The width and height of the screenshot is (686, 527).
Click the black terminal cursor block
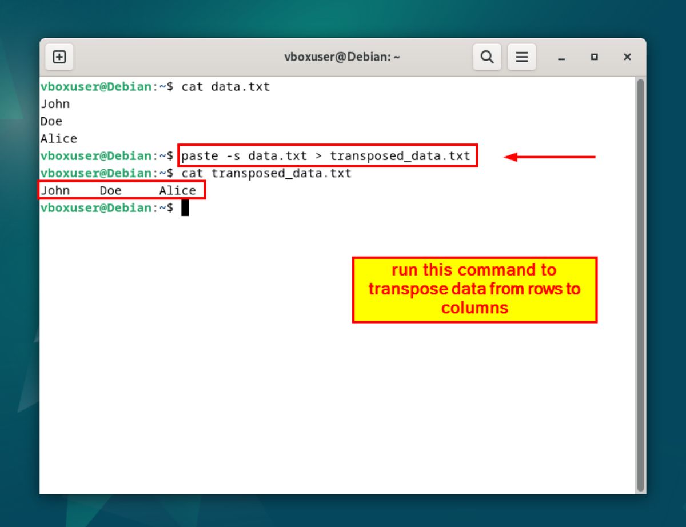[x=185, y=208]
